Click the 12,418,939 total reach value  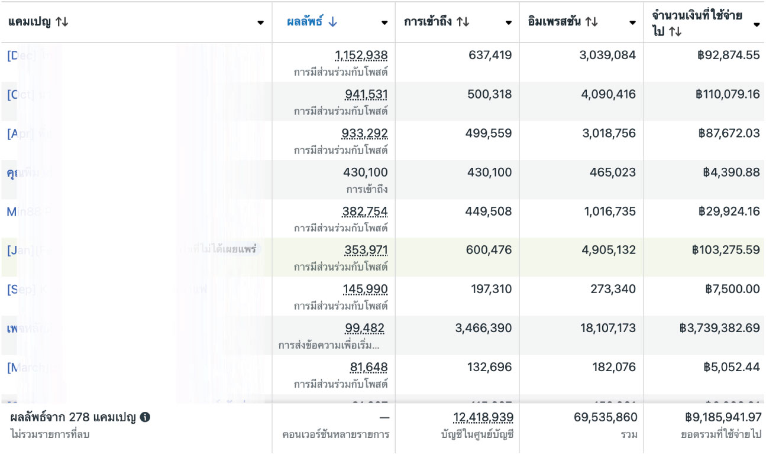(483, 418)
